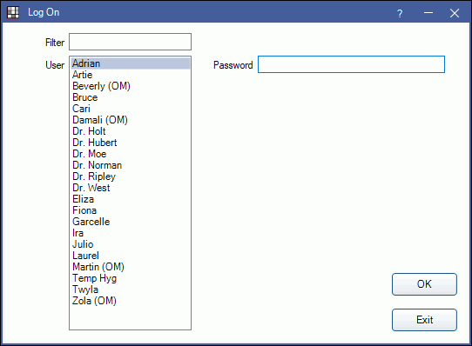Screen dimensions: 472x346
Task: Select Damali (OM) user entry
Action: pos(131,120)
